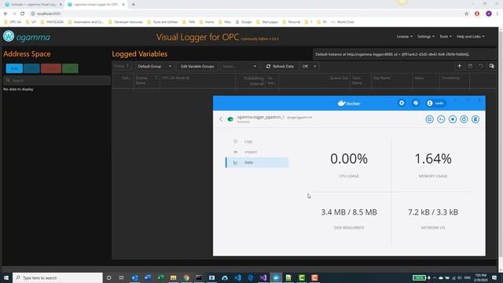Image resolution: width=503 pixels, height=283 pixels.
Task: Bookmark this page with star icon
Action: click(x=466, y=13)
